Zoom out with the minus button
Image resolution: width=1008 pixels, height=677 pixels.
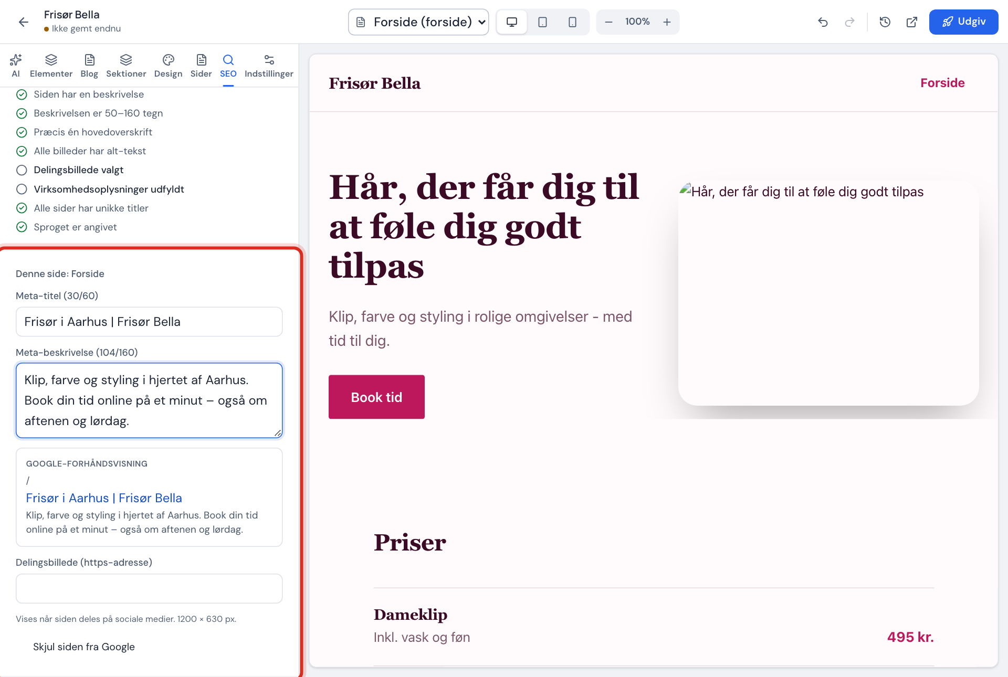[x=608, y=22]
